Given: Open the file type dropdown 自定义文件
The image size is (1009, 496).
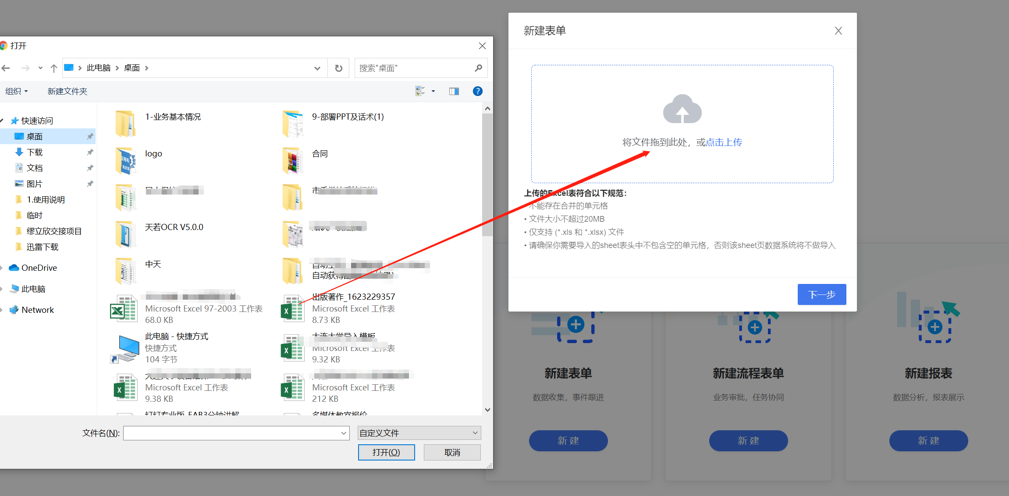Looking at the screenshot, I should pyautogui.click(x=419, y=433).
